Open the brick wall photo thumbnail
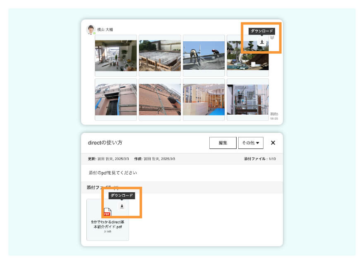 pyautogui.click(x=160, y=99)
